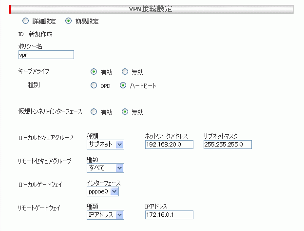304x231 pixels.
Task: Open the ローカルゲートウェイ interface dropdown pppoe0
Action: pos(103,191)
